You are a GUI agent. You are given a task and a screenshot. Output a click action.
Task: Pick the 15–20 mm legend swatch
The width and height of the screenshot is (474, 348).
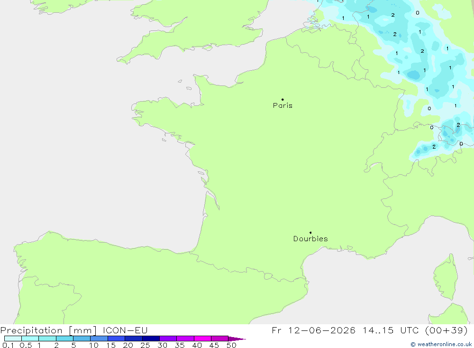point(117,339)
